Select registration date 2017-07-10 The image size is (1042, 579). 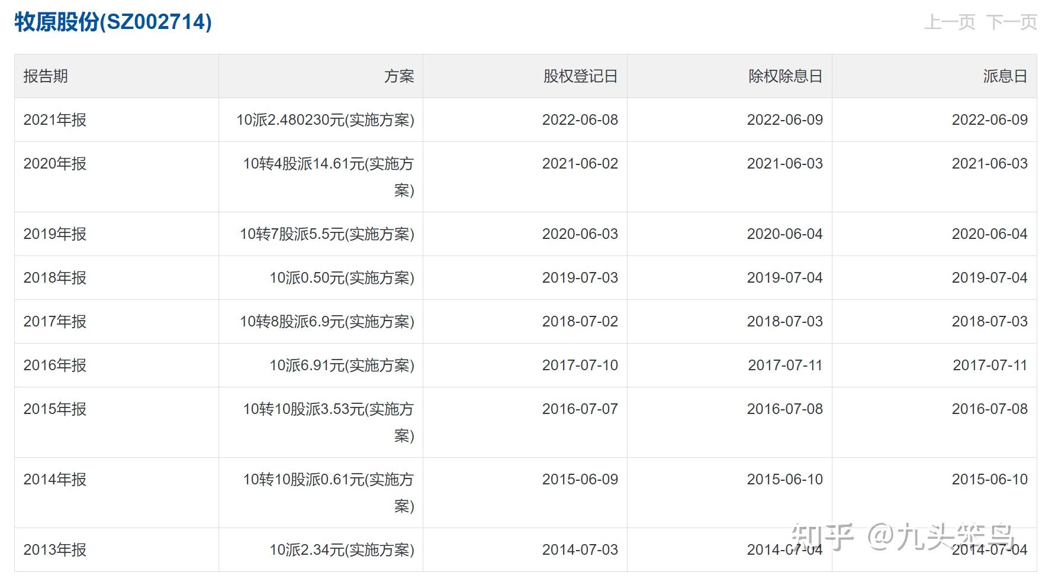pyautogui.click(x=580, y=365)
